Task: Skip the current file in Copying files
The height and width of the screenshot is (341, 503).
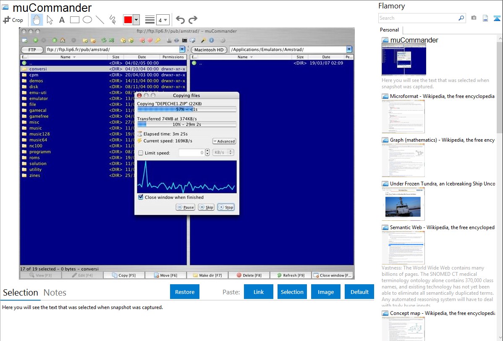Action: click(206, 207)
